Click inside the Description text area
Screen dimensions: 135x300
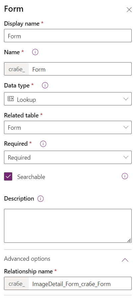click(x=68, y=226)
